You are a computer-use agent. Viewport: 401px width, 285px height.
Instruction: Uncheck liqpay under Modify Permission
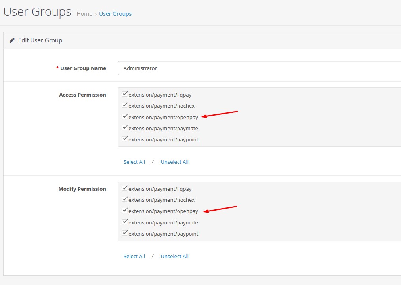click(x=125, y=188)
